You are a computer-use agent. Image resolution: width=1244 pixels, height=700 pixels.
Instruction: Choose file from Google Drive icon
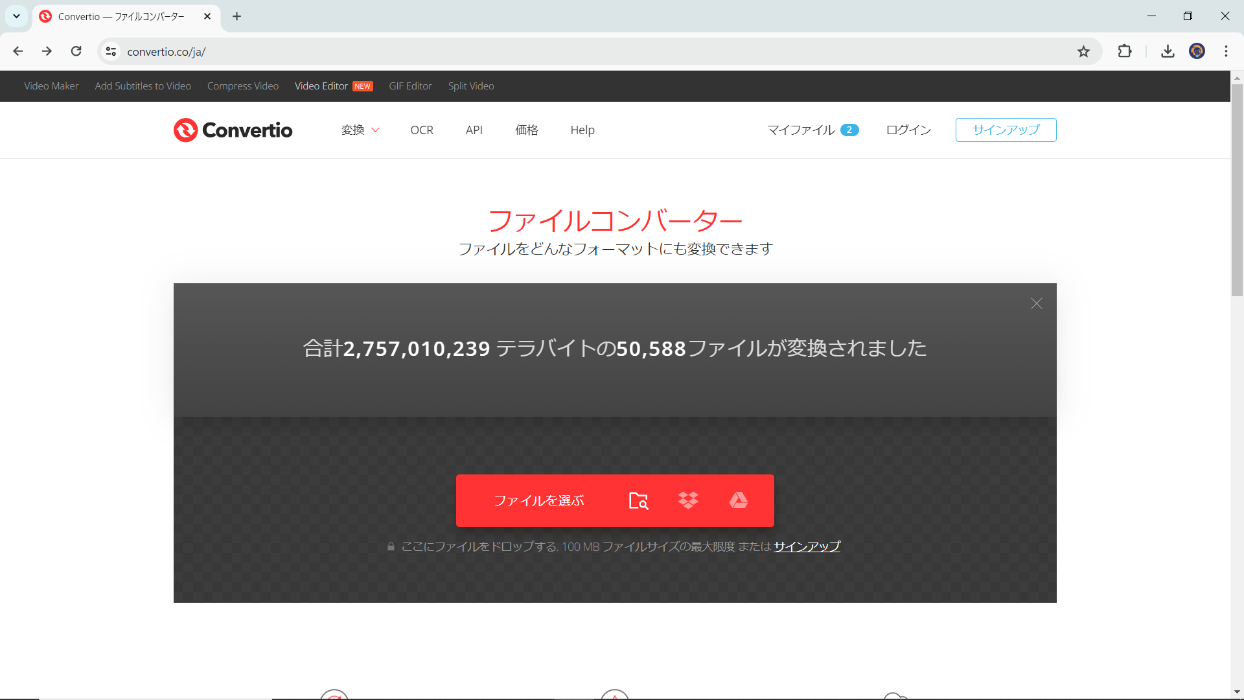(738, 500)
